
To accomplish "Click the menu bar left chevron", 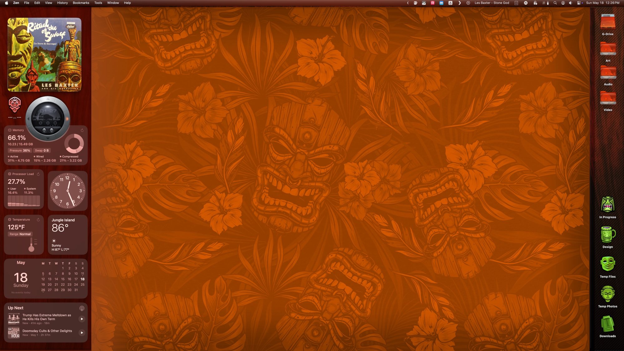I will 407,3.
